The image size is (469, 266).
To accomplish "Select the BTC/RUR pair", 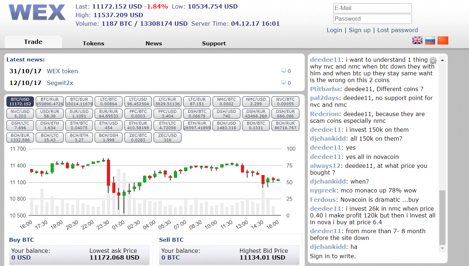I will (50, 101).
